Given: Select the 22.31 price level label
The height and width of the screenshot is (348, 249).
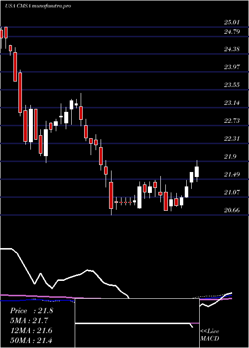Looking at the screenshot, I should coord(232,139).
